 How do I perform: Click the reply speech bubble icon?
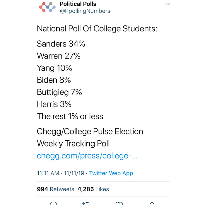[x=54, y=204]
